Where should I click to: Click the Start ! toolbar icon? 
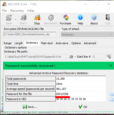(24, 18)
